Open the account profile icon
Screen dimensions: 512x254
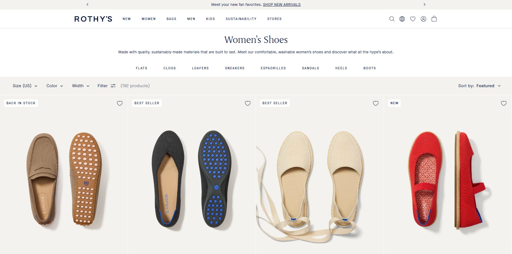[x=423, y=19]
